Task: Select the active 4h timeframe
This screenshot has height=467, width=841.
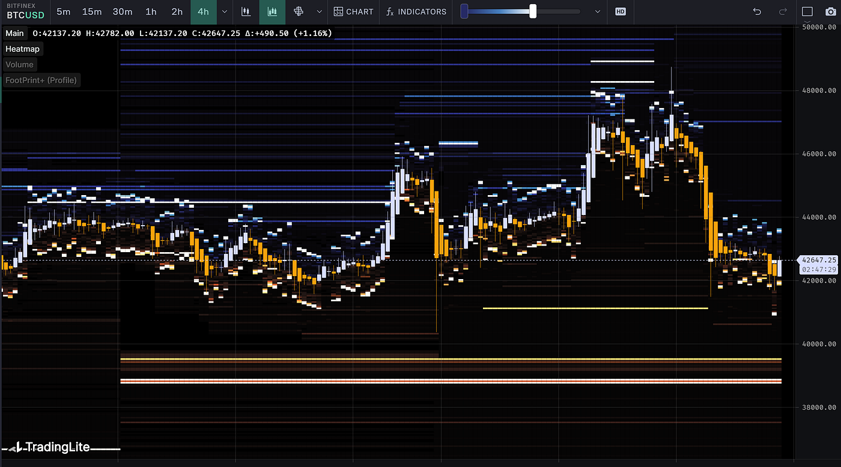Action: (204, 11)
